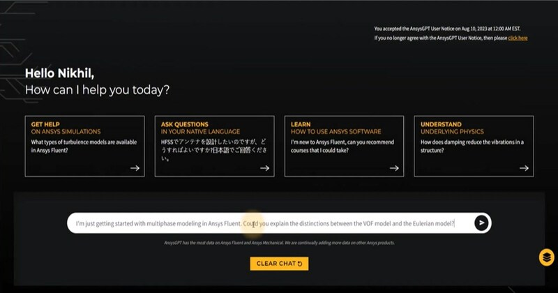The width and height of the screenshot is (558, 293).
Task: Focus the chat prompt input field
Action: click(265, 223)
